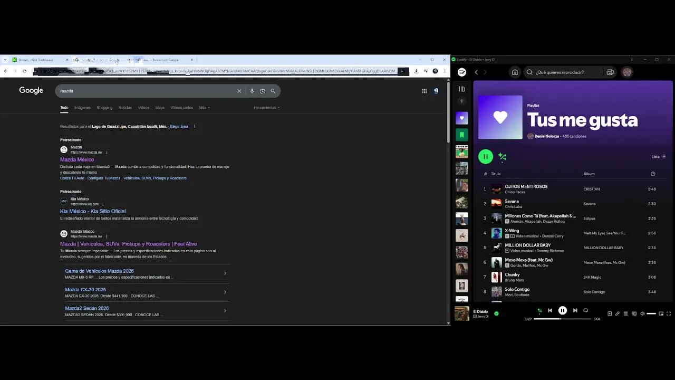Pause playlist with large green button
This screenshot has width=675, height=380.
(486, 156)
